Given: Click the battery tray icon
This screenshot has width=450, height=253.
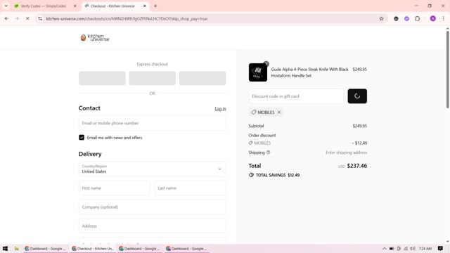Looking at the screenshot, I should (x=392, y=248).
